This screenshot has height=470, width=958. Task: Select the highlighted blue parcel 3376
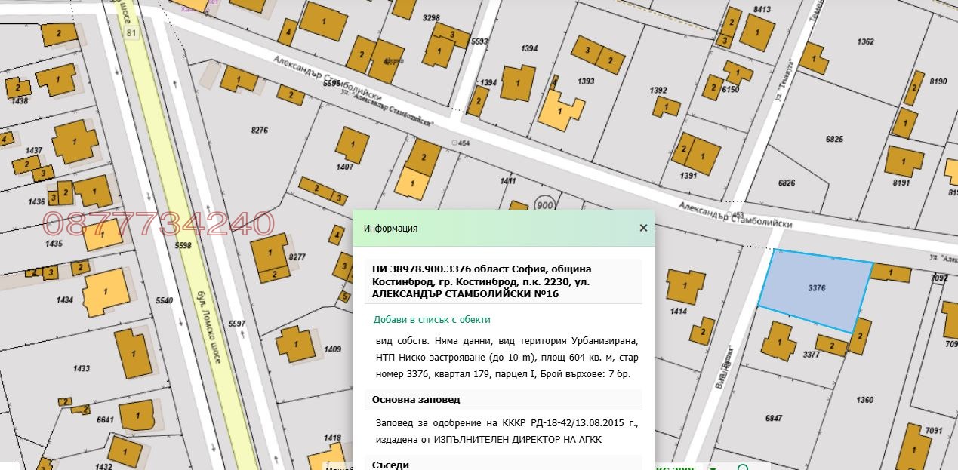pos(816,287)
